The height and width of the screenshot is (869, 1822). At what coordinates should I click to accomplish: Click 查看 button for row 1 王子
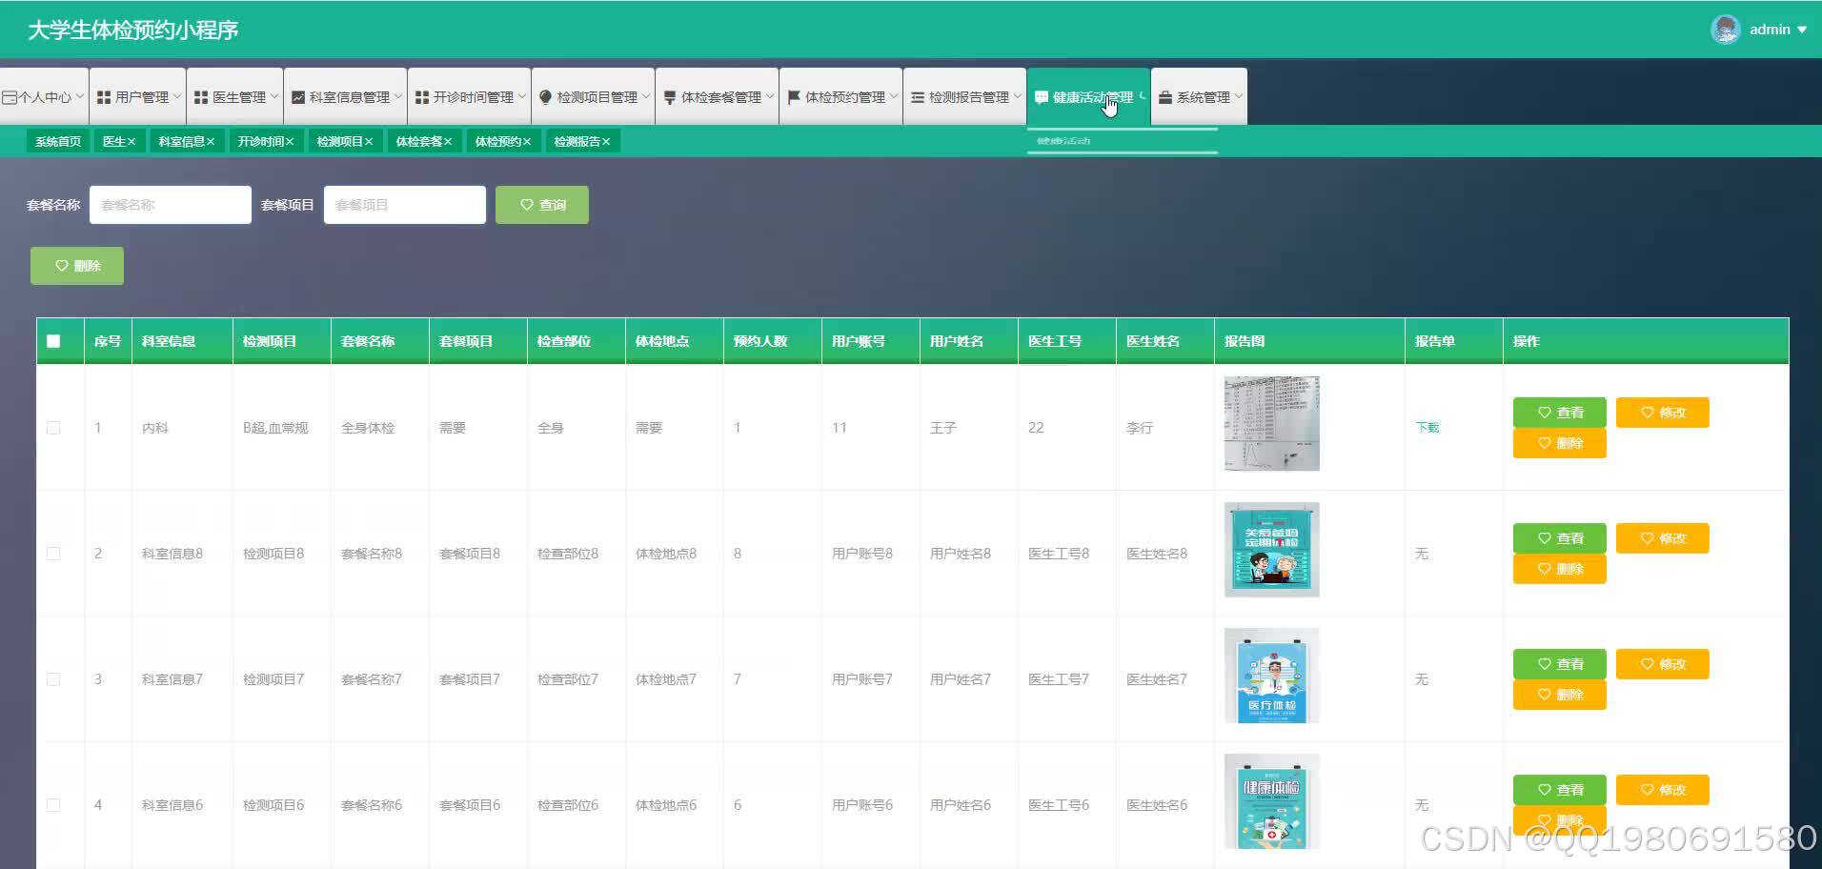pyautogui.click(x=1560, y=413)
